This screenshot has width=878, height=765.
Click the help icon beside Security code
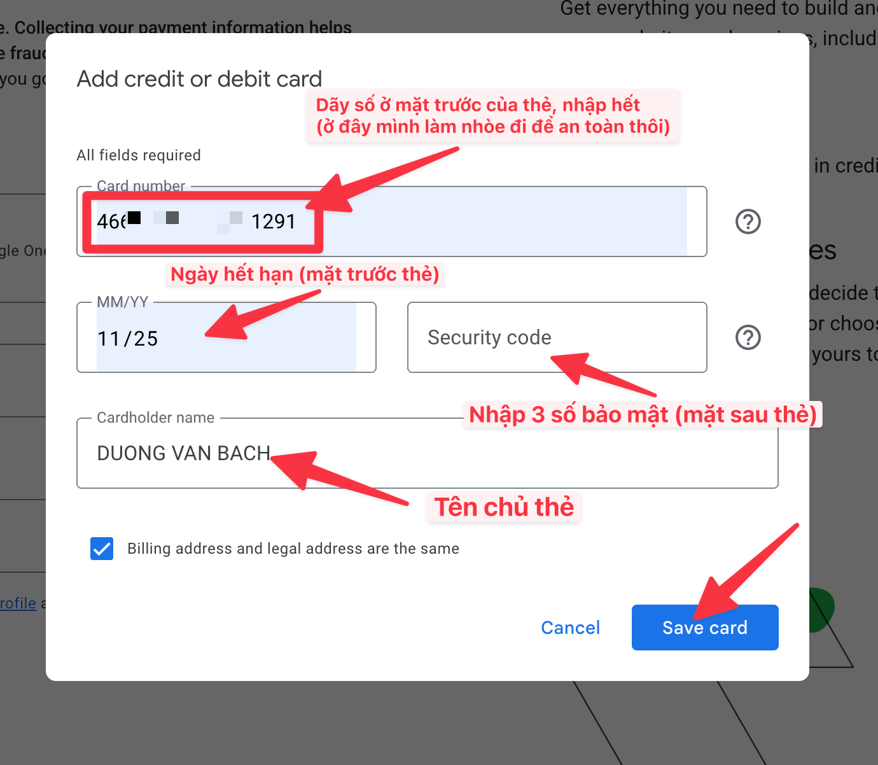[748, 337]
